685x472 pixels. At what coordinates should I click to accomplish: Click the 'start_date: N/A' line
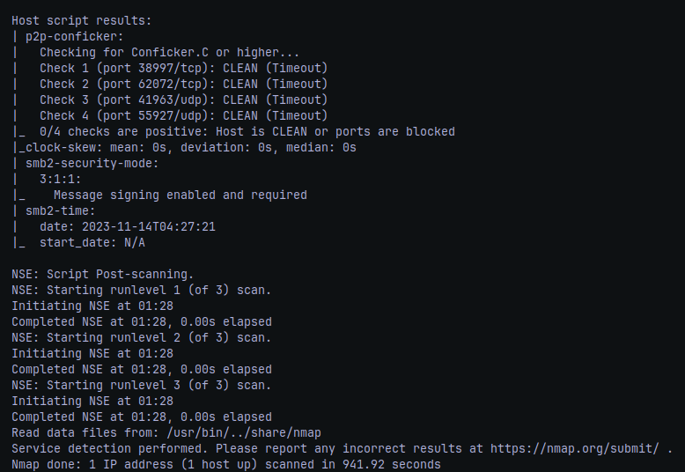(92, 242)
